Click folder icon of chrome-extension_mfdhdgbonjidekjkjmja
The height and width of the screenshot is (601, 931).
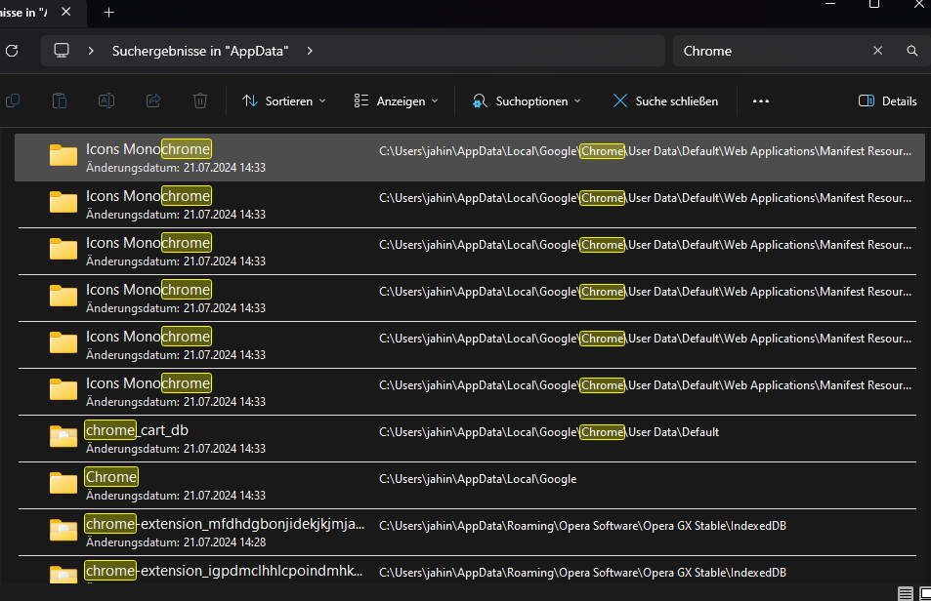click(x=63, y=530)
